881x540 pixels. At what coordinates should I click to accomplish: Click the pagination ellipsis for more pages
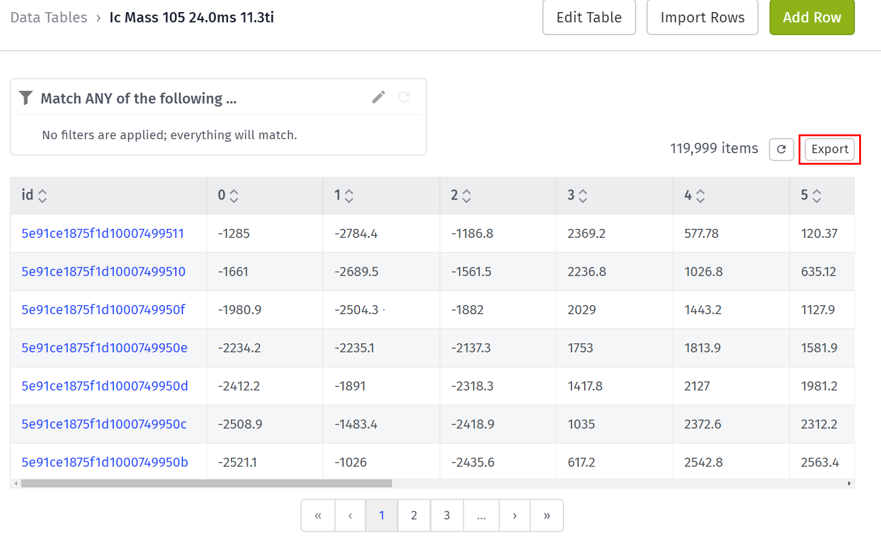tap(481, 516)
